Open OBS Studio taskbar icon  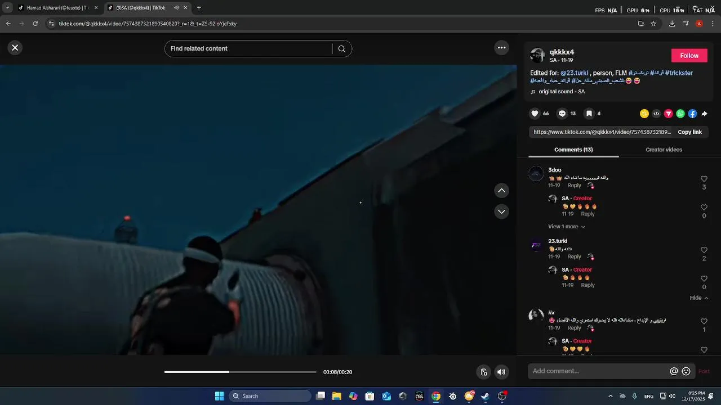pos(502,396)
